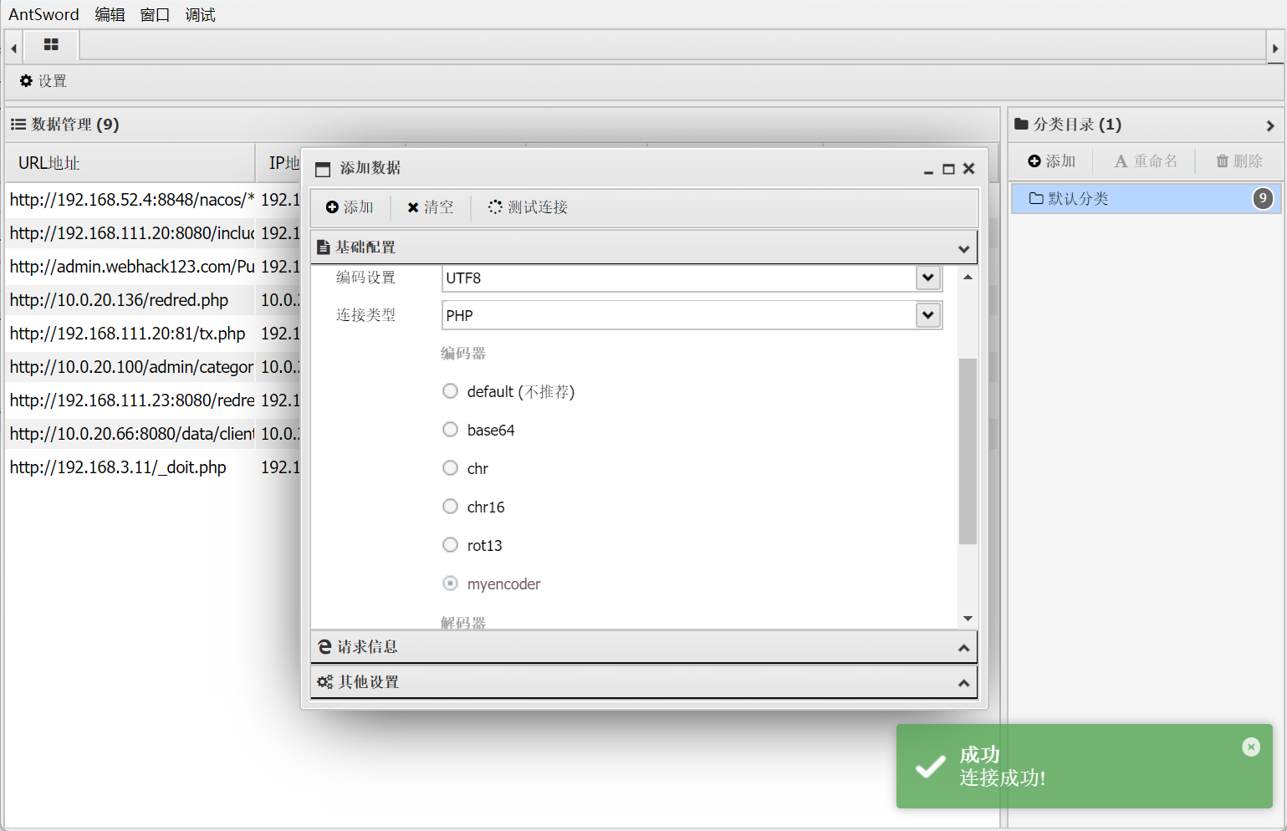
Task: Open the 编辑 menu
Action: click(110, 14)
